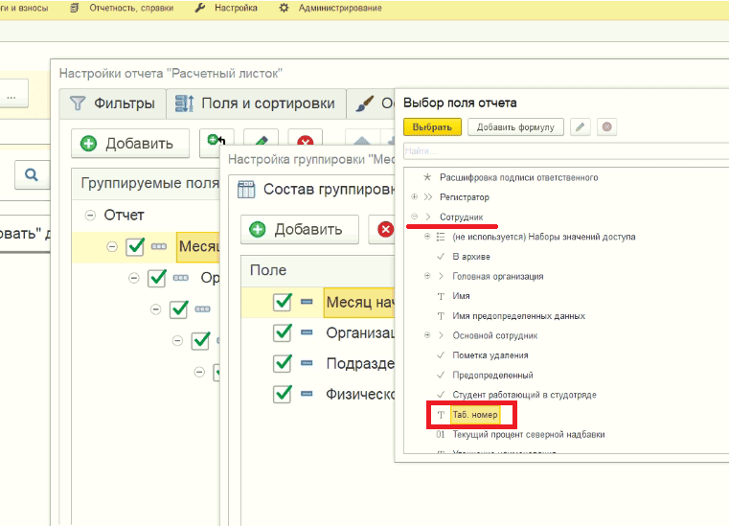Click Добавить in the report settings window
The width and height of the screenshot is (729, 526).
click(130, 144)
